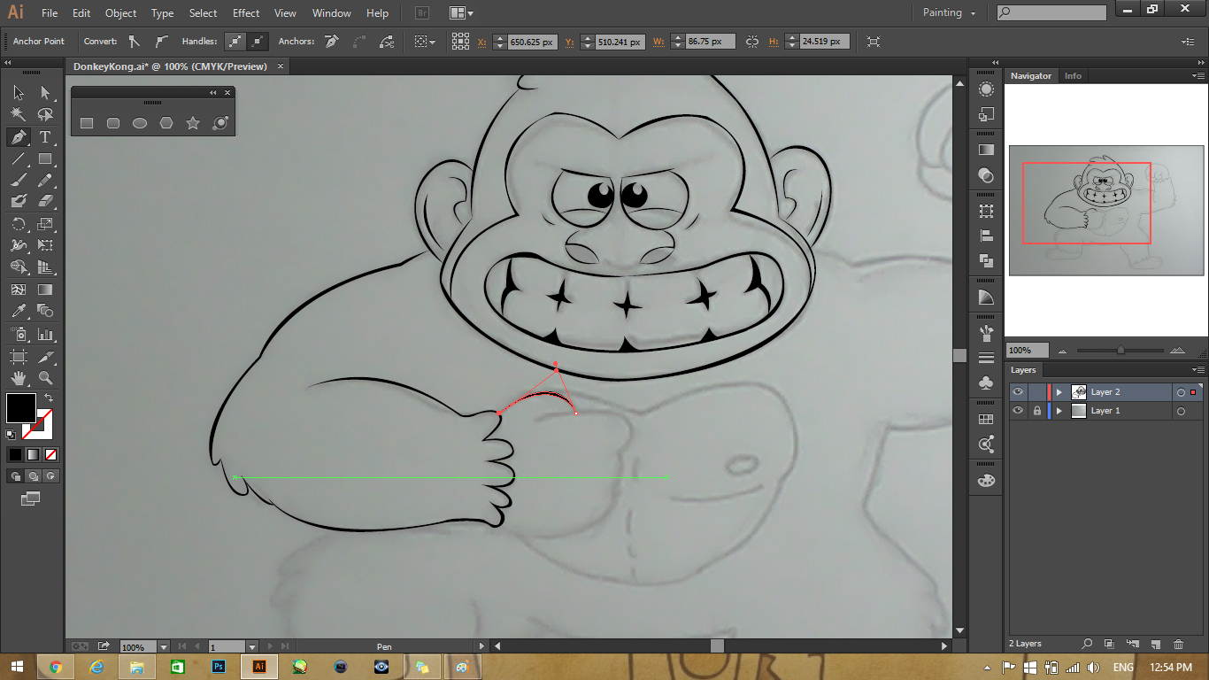
Task: Pick the Pencil tool
Action: 45,180
